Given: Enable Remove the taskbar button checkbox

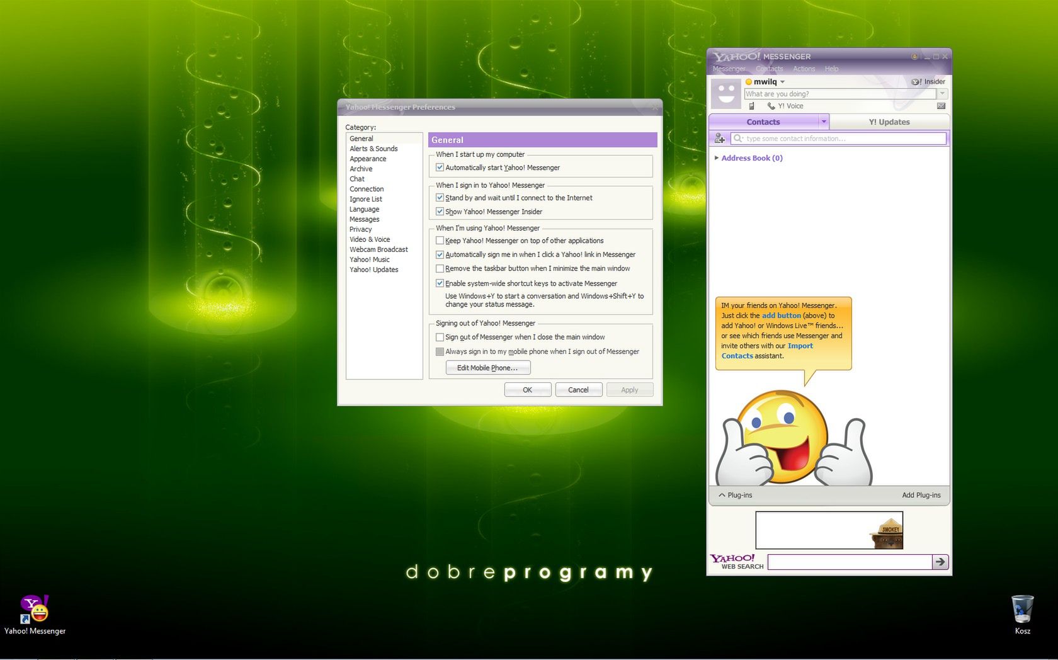Looking at the screenshot, I should click(x=440, y=268).
